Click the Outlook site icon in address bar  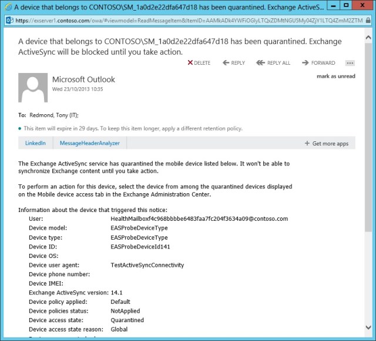(8, 19)
